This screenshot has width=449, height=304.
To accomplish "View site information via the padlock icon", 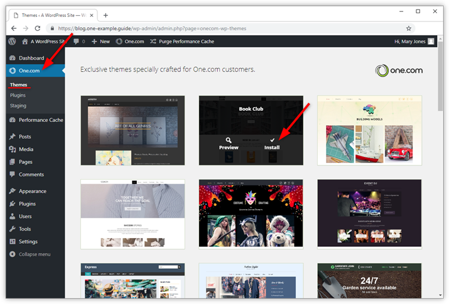I will [x=52, y=28].
